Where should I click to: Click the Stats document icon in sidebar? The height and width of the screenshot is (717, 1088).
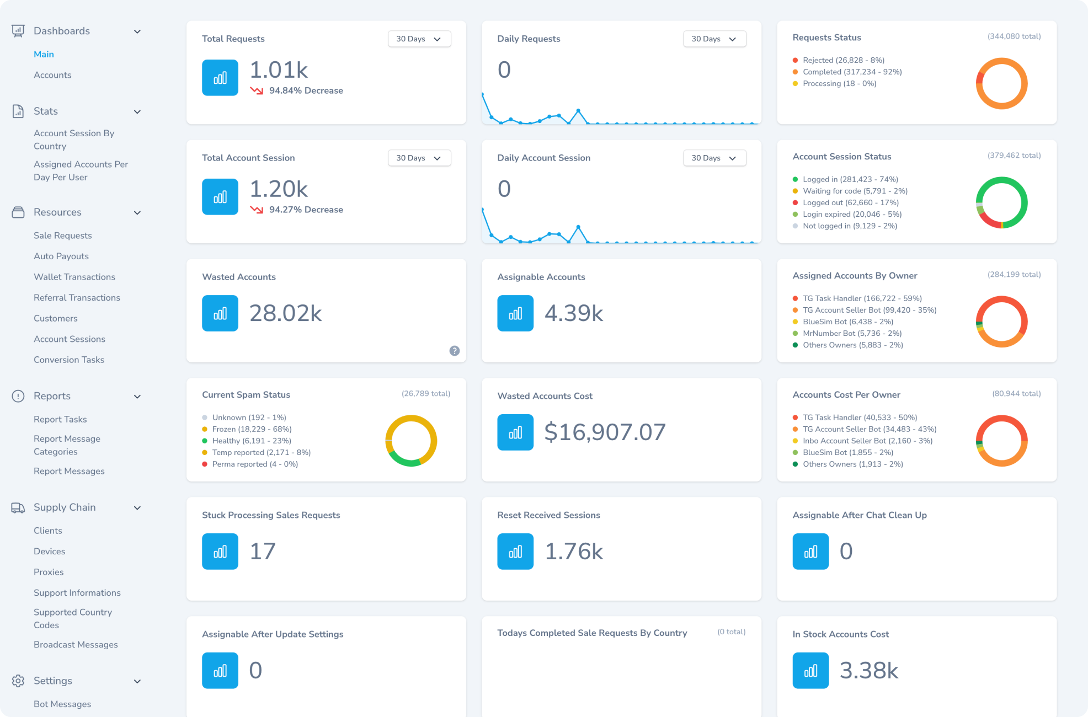[18, 111]
